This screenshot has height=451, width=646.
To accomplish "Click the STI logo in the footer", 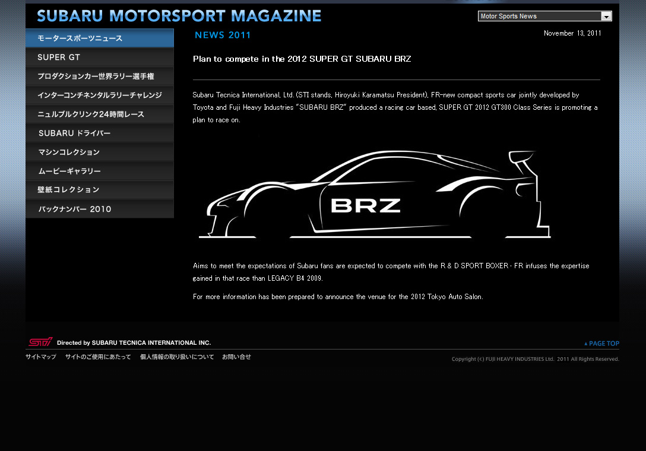I will pyautogui.click(x=40, y=342).
